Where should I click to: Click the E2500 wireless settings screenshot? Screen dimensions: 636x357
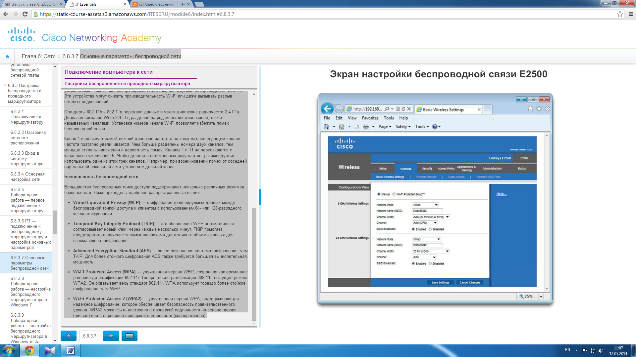click(x=435, y=198)
